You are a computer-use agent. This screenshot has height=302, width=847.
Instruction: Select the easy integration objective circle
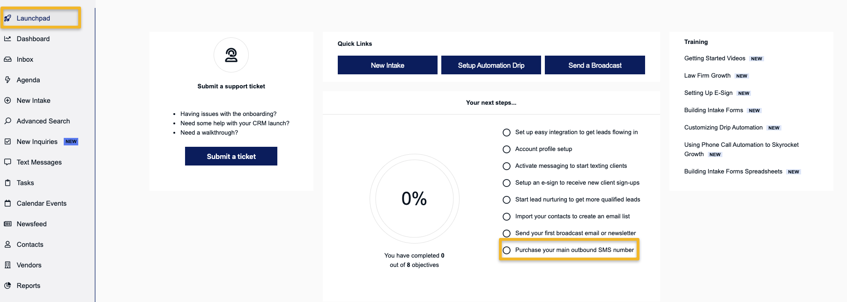[506, 132]
